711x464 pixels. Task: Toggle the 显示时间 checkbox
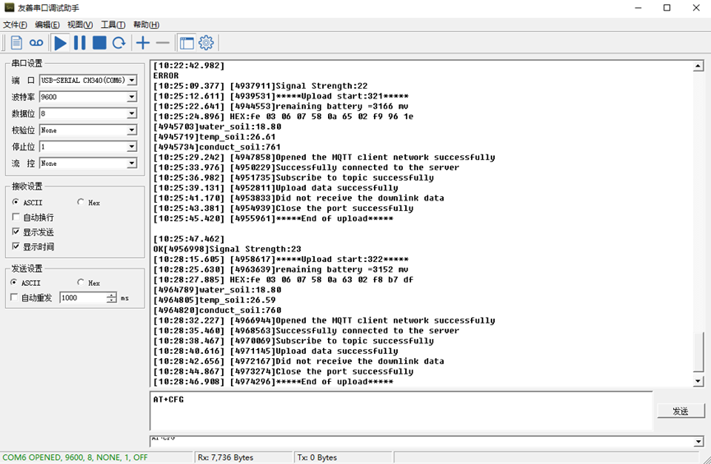click(16, 246)
